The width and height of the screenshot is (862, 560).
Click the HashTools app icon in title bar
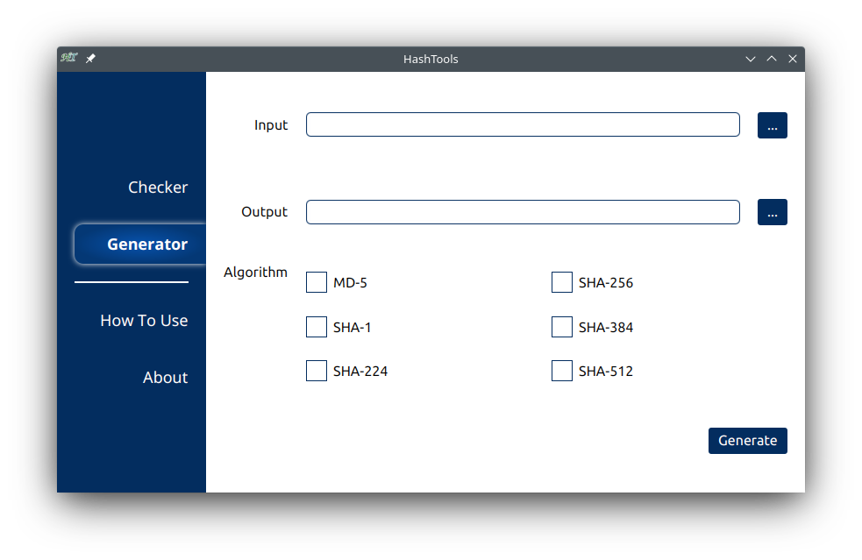[x=68, y=58]
